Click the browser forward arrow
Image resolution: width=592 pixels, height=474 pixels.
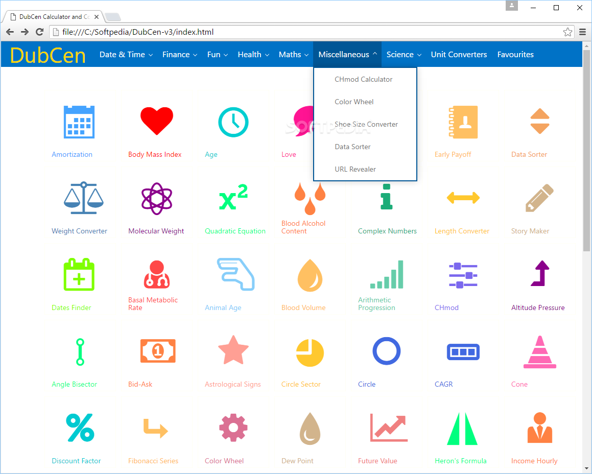[x=25, y=32]
